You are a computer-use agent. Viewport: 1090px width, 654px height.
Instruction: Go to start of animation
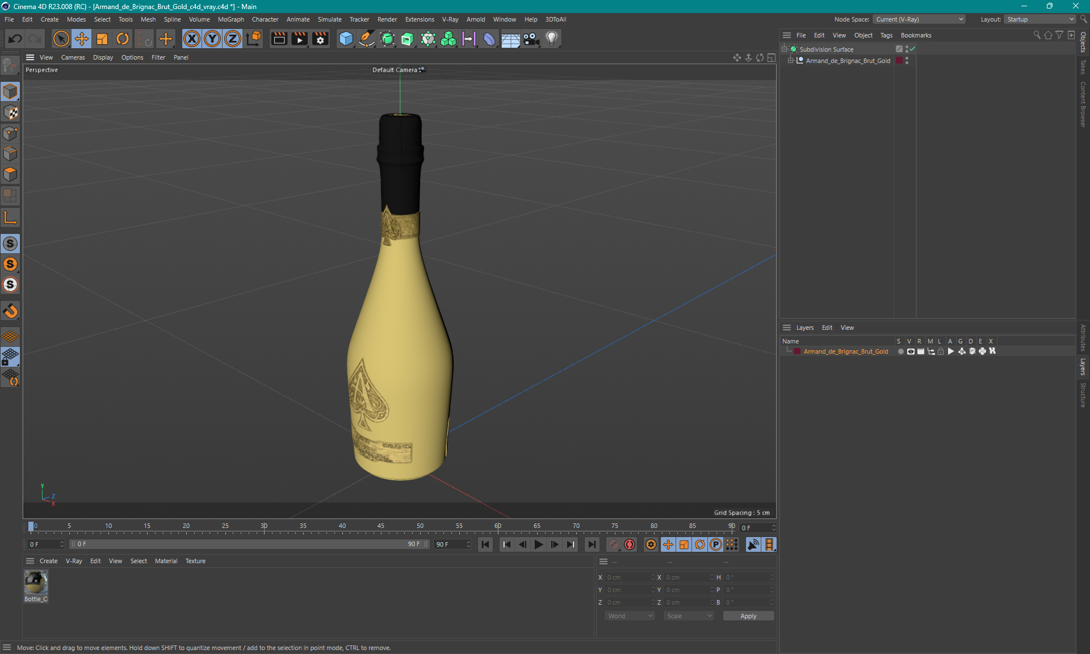pyautogui.click(x=485, y=544)
